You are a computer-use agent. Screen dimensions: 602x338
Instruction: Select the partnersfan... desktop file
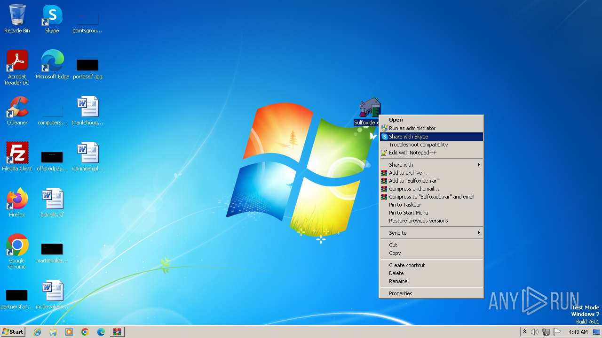(17, 298)
